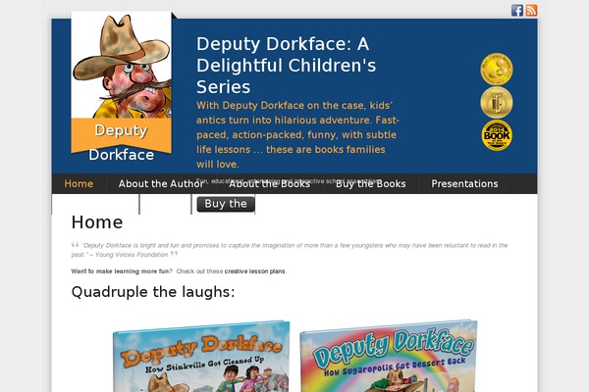
Task: Open the About the Books page
Action: tap(269, 184)
